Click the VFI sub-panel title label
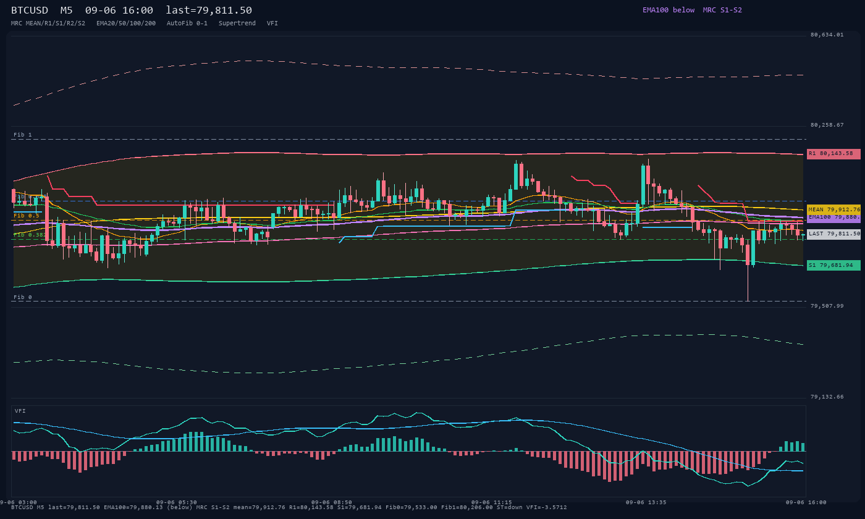865x519 pixels. [20, 411]
